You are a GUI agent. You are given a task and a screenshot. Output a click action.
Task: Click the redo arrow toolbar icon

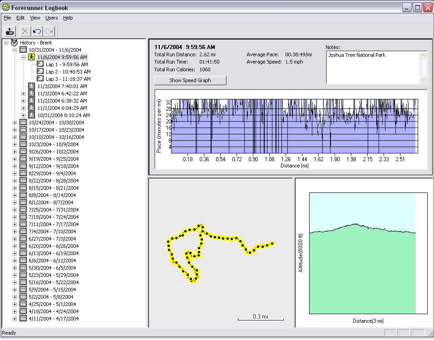click(49, 31)
